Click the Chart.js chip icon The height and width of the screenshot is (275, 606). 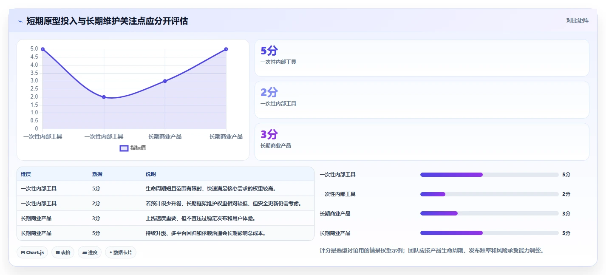(23, 252)
